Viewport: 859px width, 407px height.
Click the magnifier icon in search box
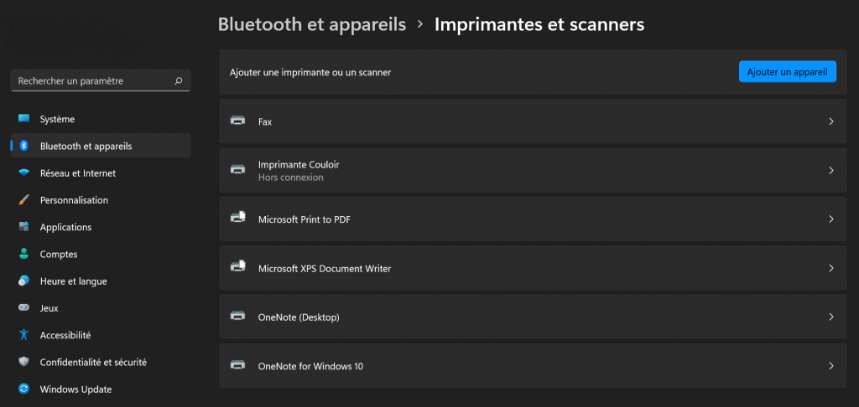click(x=178, y=81)
